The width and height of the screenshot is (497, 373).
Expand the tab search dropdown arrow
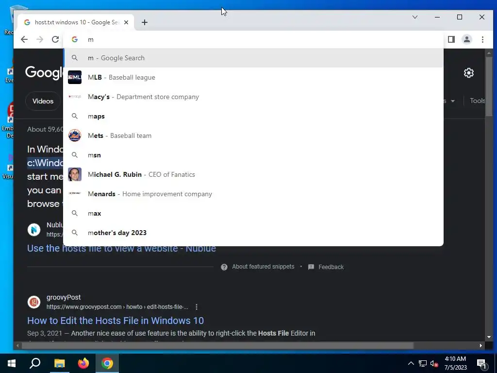click(x=415, y=17)
